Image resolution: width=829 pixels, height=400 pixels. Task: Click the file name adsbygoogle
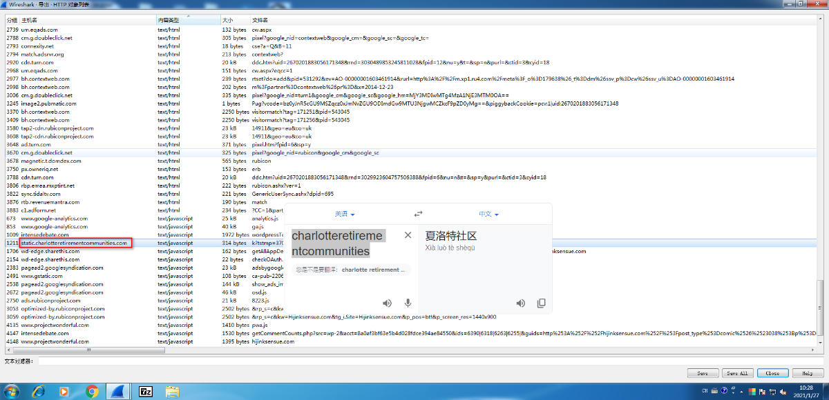[268, 268]
